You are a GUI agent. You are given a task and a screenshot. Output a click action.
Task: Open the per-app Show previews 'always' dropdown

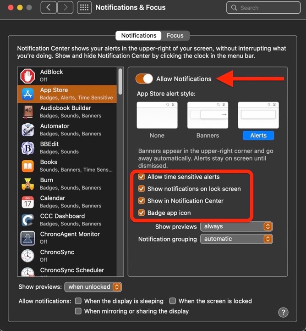[236, 226]
